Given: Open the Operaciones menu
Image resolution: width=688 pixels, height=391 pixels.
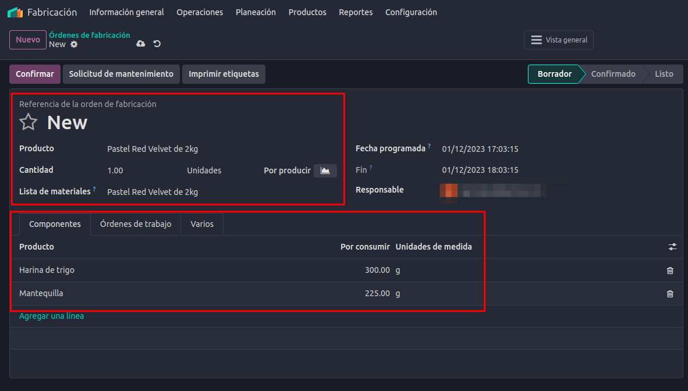Looking at the screenshot, I should click(x=200, y=12).
